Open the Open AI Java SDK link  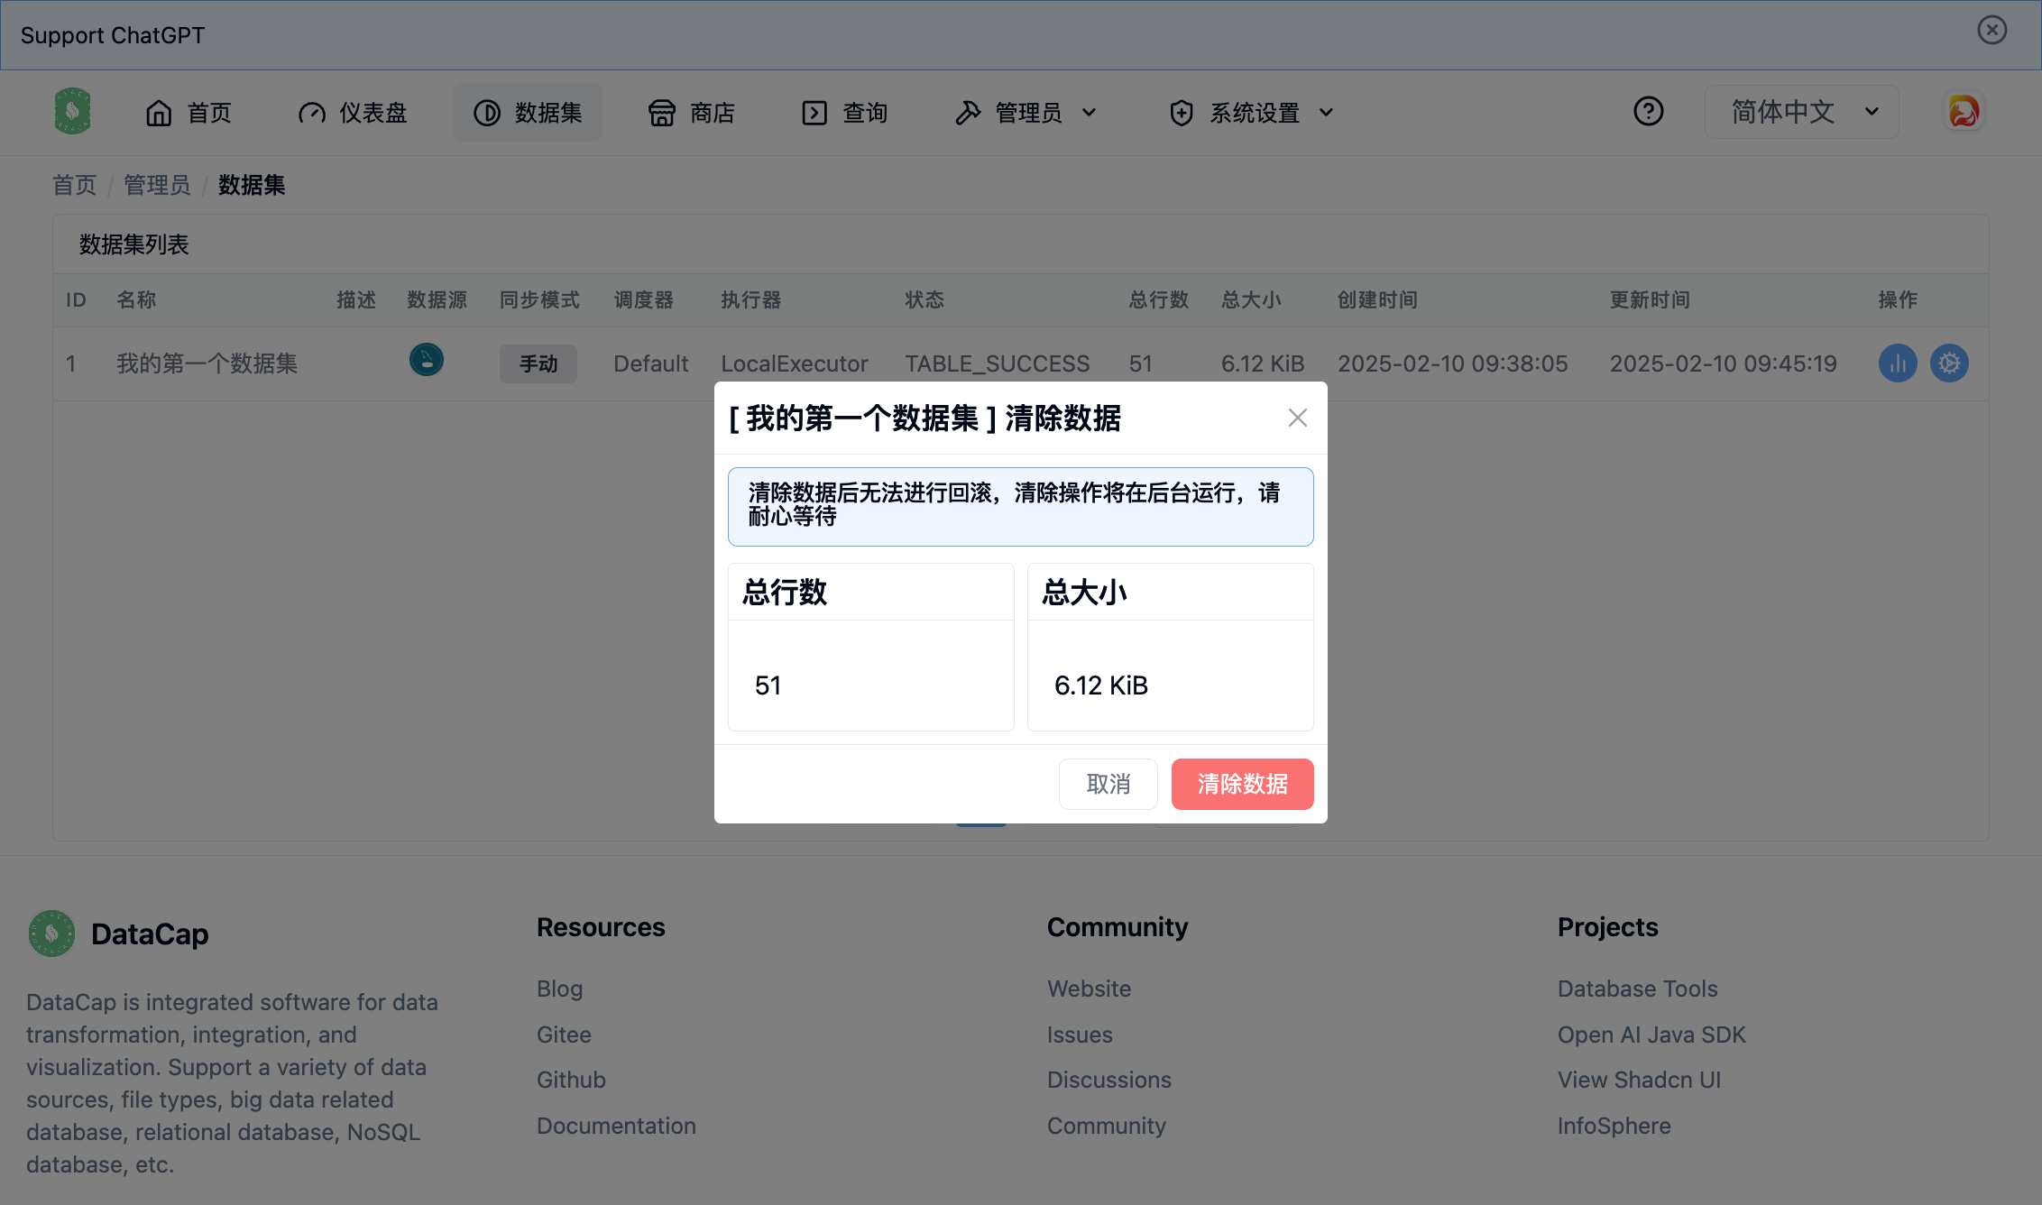click(1651, 1035)
